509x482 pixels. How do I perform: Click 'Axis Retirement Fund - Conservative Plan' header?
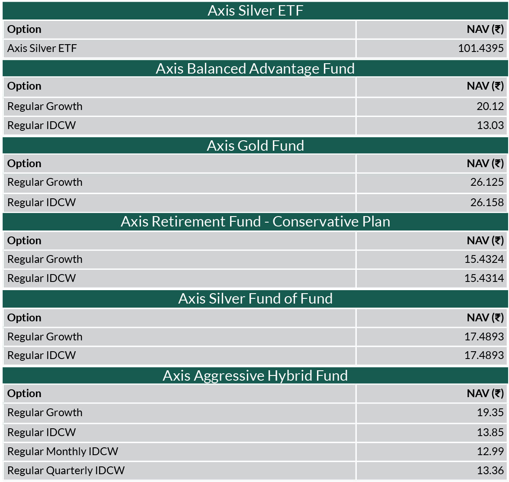(255, 222)
